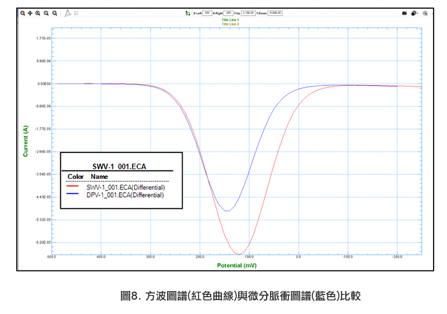
Task: Click the Y-Down value field
Action: (276, 12)
